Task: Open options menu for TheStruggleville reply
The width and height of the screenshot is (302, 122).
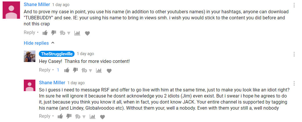Action: coord(294,54)
